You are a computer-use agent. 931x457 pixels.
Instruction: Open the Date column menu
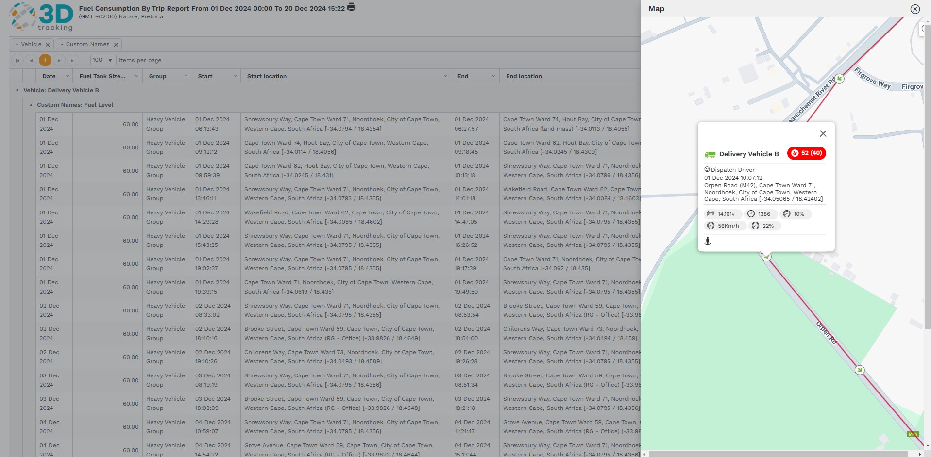pos(67,76)
